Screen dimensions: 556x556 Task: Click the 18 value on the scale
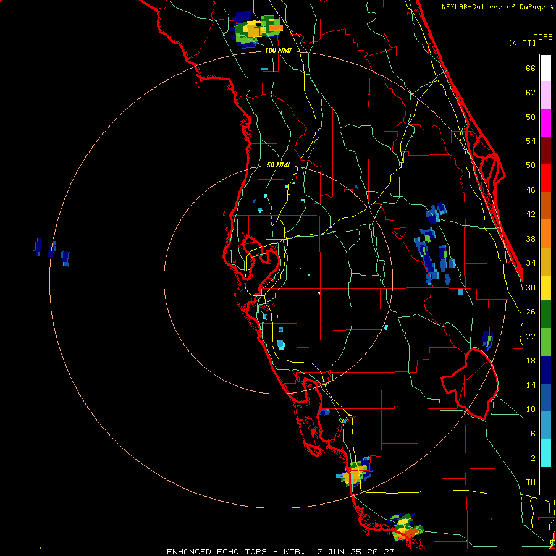click(531, 361)
